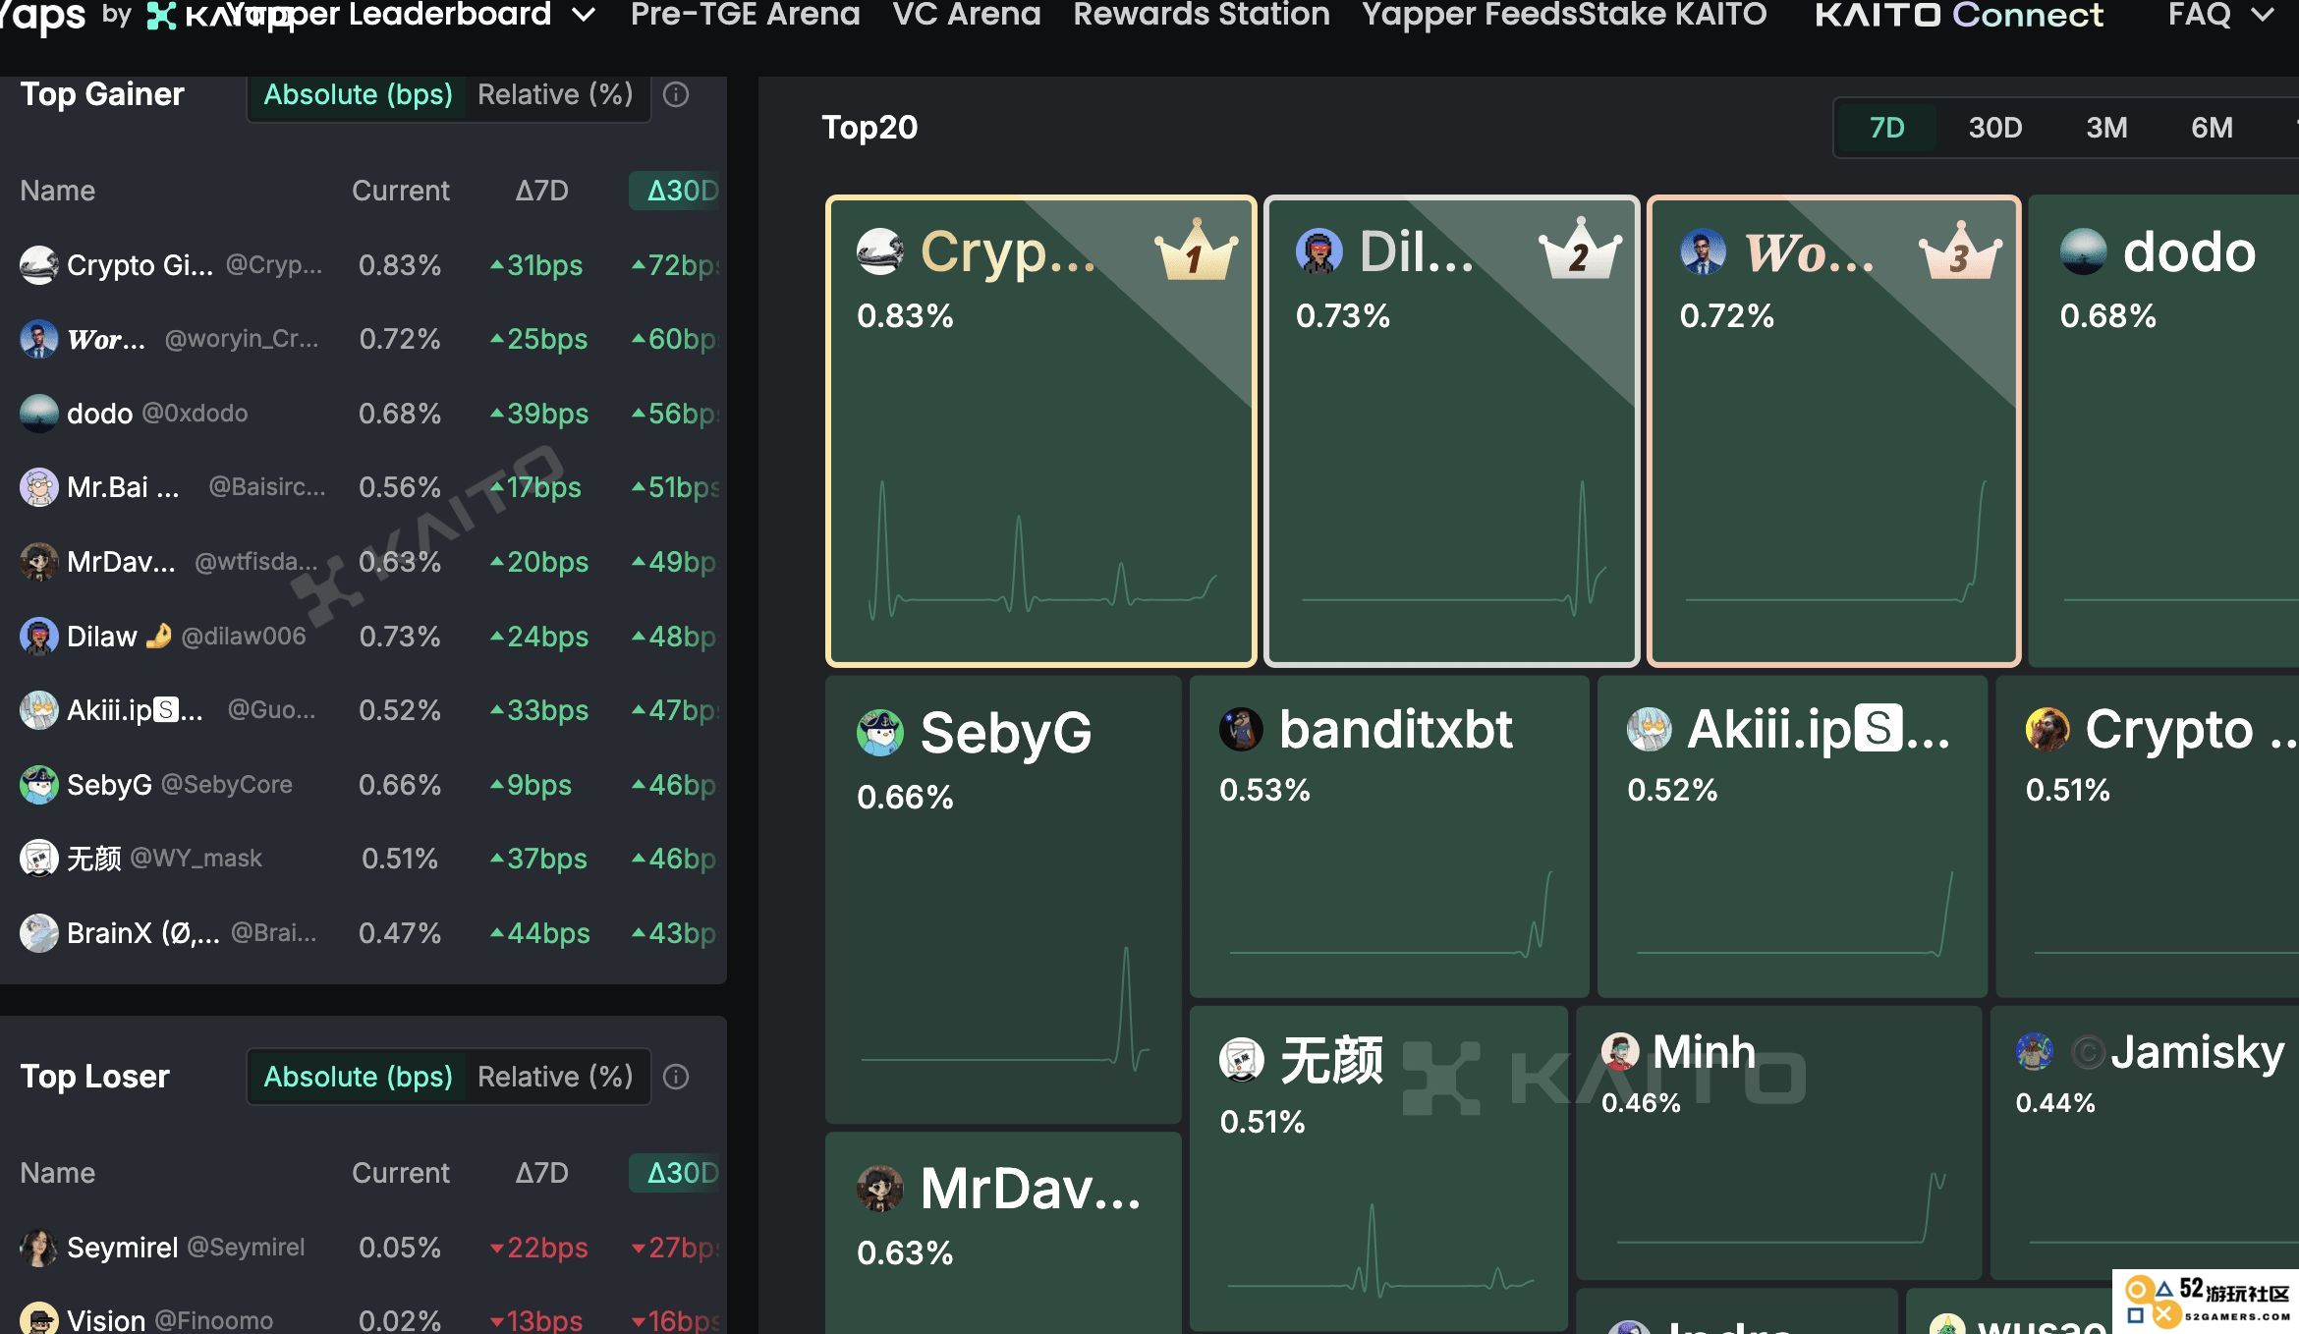This screenshot has width=2299, height=1334.
Task: Click SebyG avatar in Top Gainer list
Action: tap(39, 785)
